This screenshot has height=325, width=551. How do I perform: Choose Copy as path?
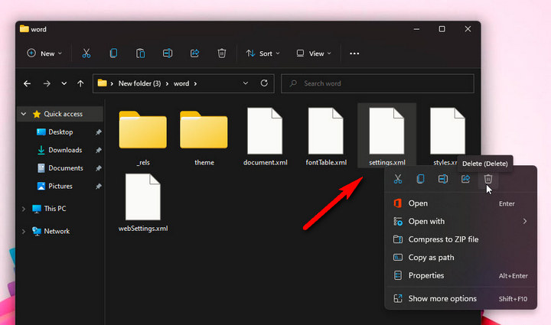(x=461, y=257)
